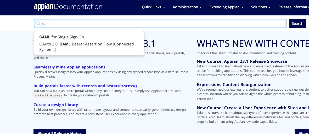Expand the Solutions menu
The image size is (309, 134).
(x=261, y=7)
